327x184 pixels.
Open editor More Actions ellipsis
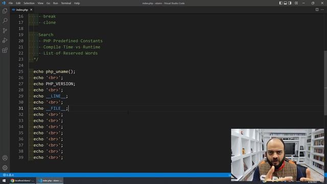(x=322, y=10)
